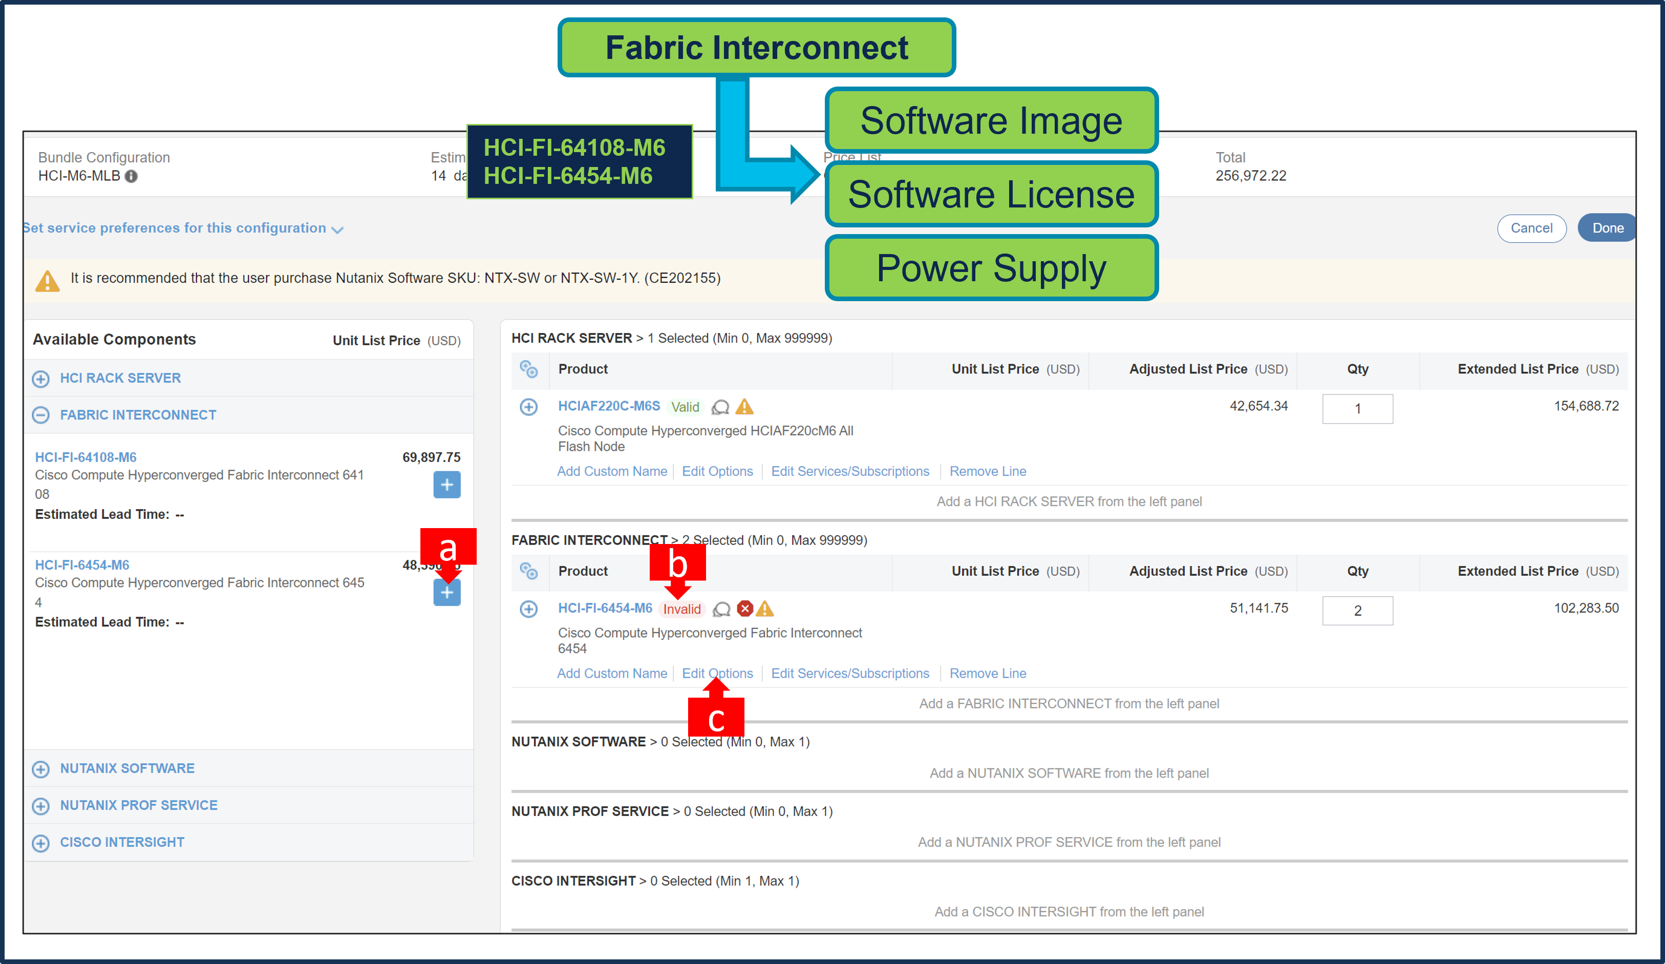Click comment bubble icon on HCIAF220C-M6S row
Viewport: 1665px width, 964px height.
point(720,407)
